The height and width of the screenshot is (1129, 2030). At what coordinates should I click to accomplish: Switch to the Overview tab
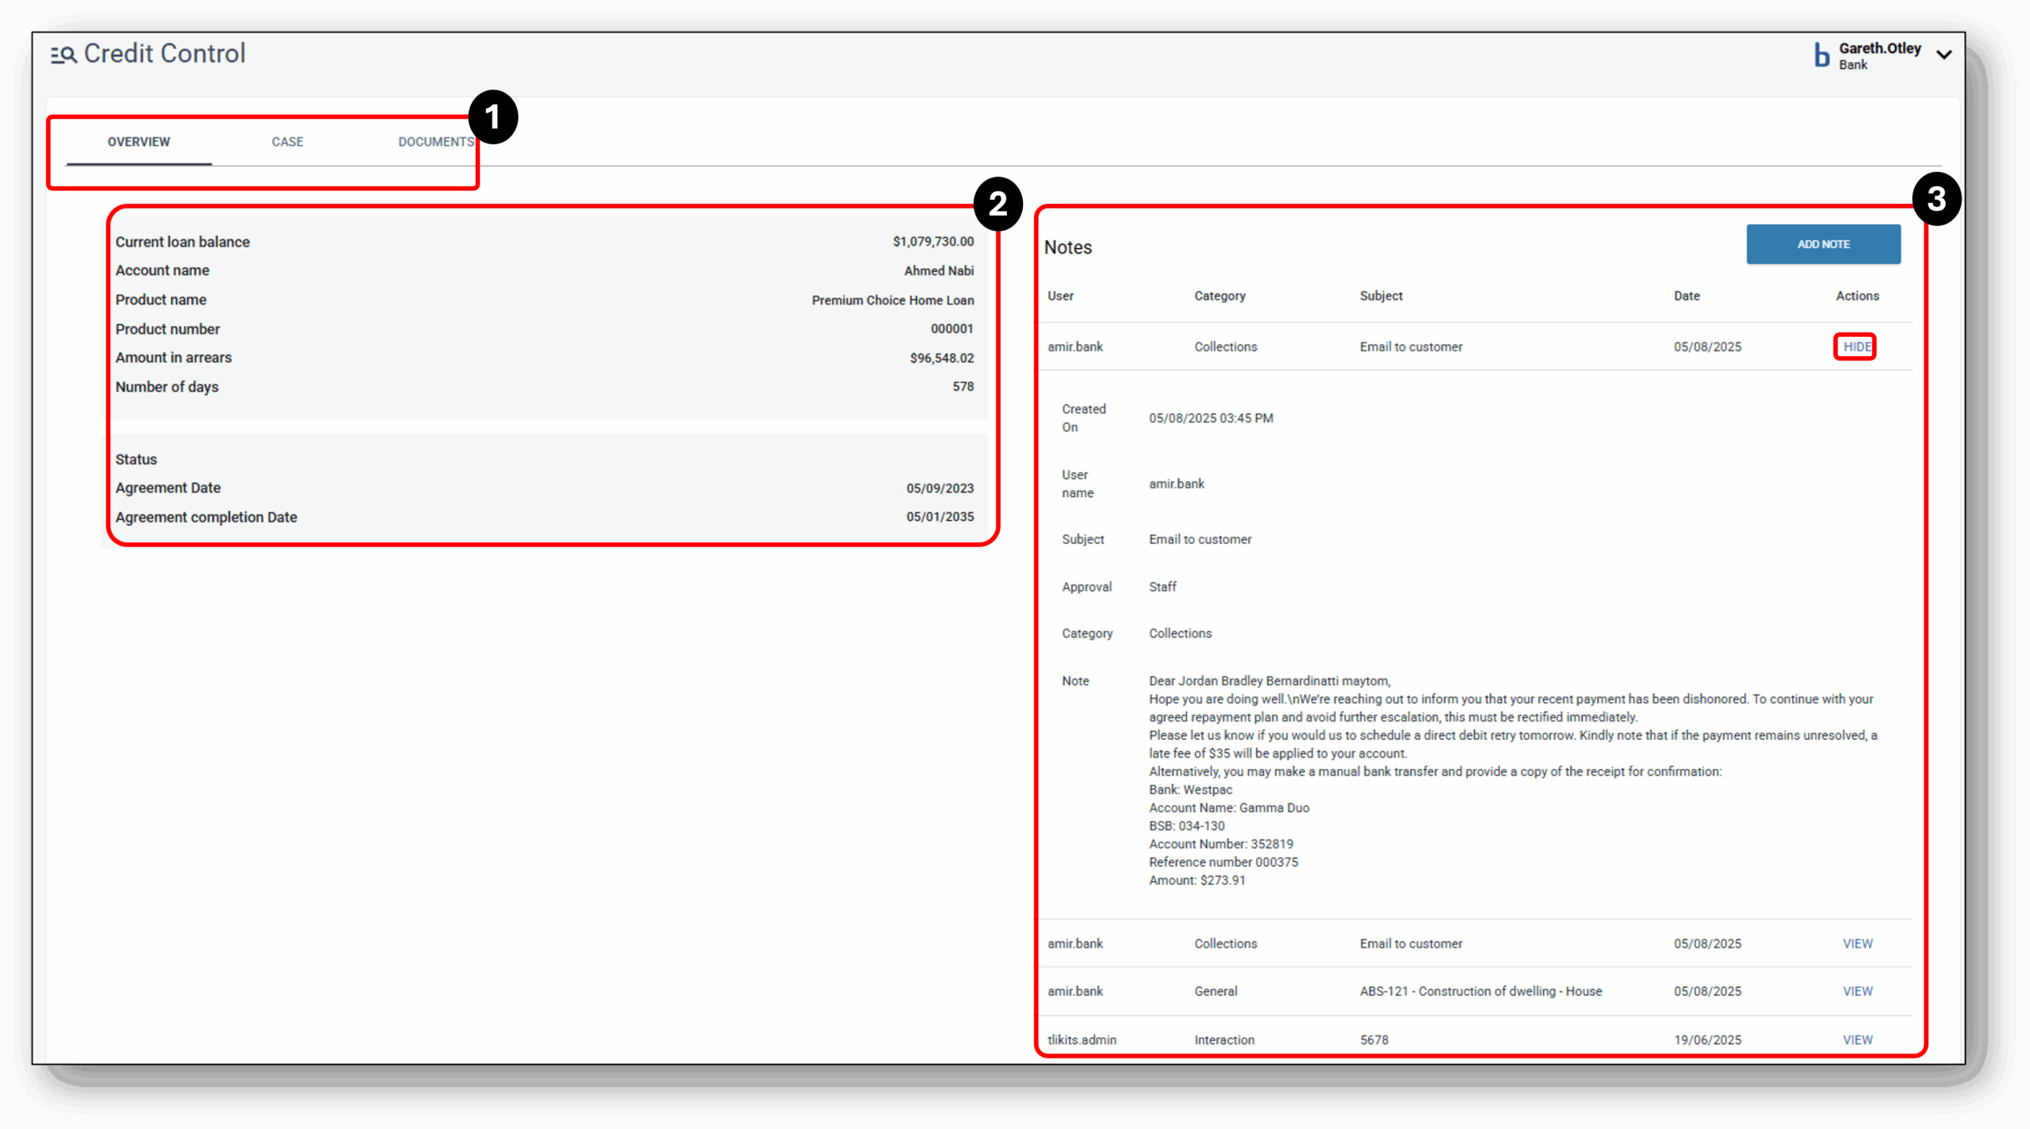tap(139, 142)
